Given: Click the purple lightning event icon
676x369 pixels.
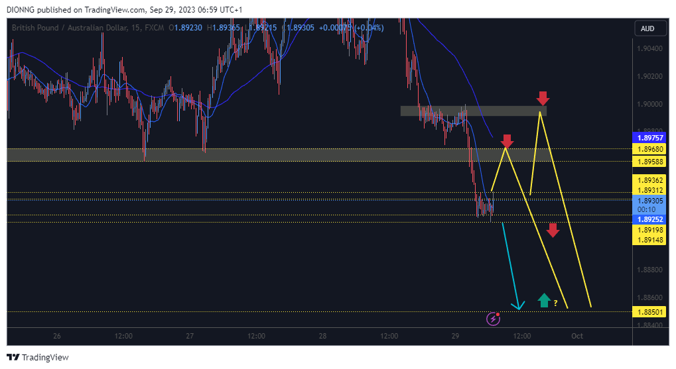Looking at the screenshot, I should pyautogui.click(x=493, y=319).
